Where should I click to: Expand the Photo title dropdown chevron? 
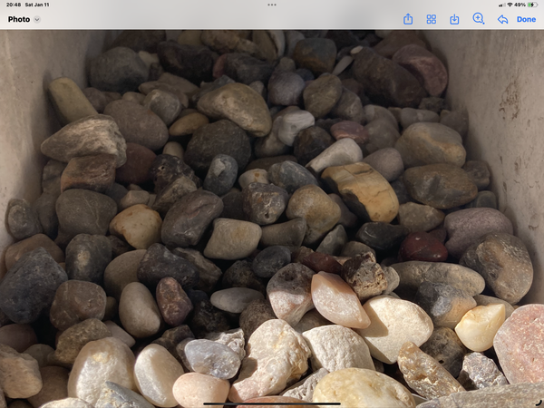click(x=37, y=19)
